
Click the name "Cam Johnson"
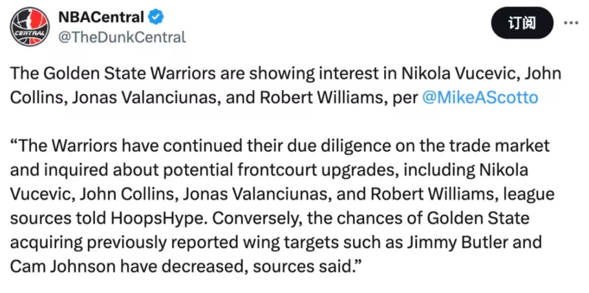click(54, 267)
